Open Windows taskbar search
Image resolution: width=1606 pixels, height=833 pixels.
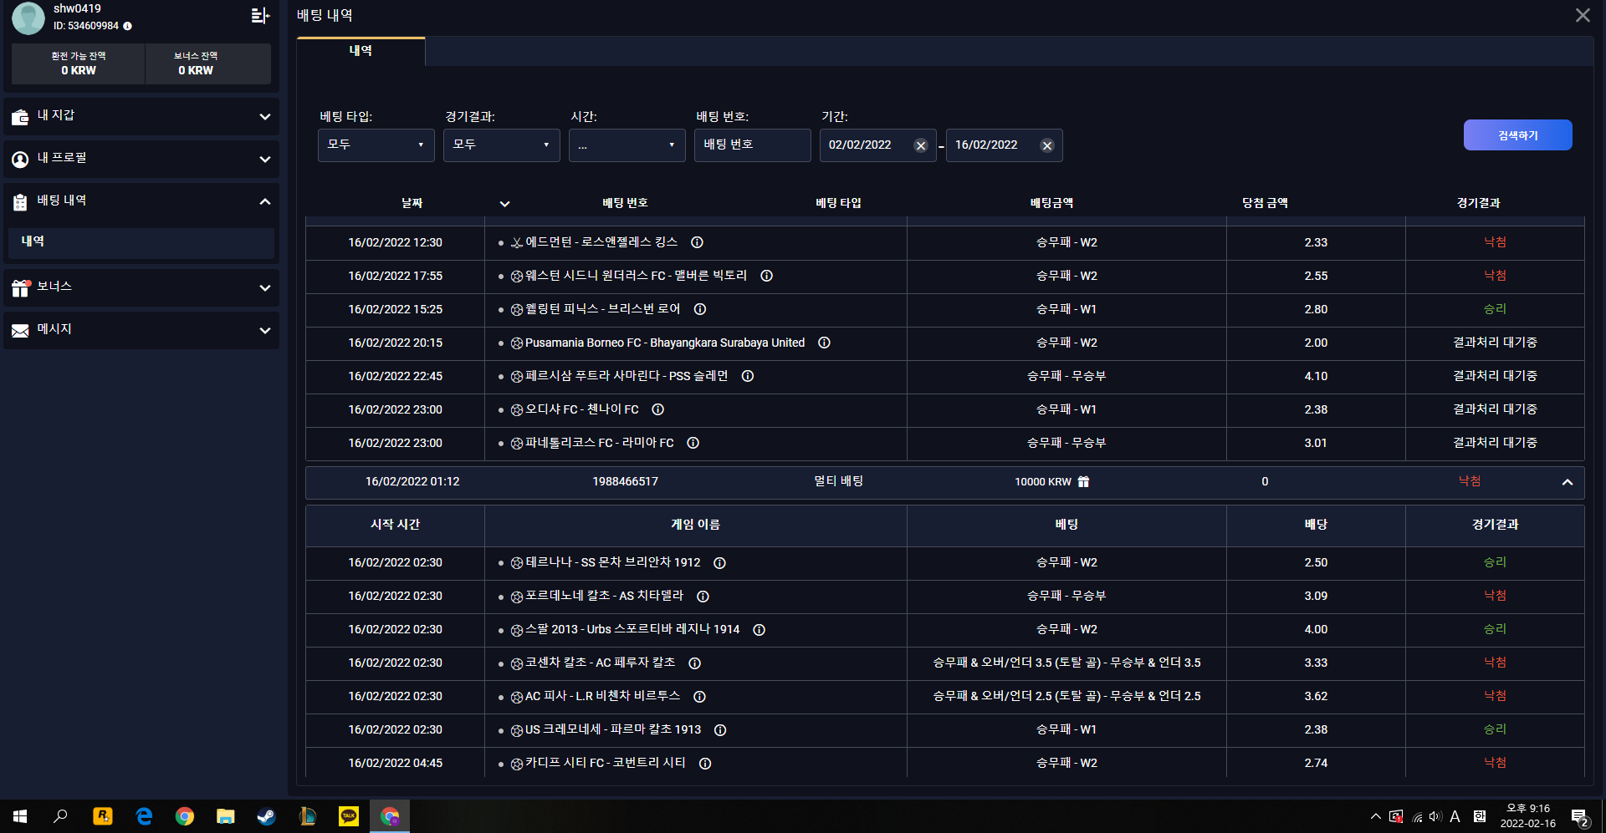click(60, 816)
